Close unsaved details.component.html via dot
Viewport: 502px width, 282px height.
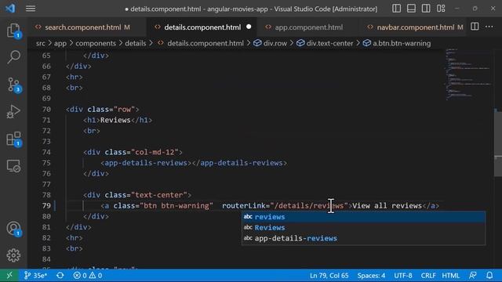tap(249, 27)
